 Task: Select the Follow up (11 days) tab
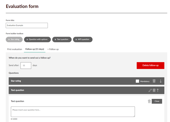tap(35, 49)
